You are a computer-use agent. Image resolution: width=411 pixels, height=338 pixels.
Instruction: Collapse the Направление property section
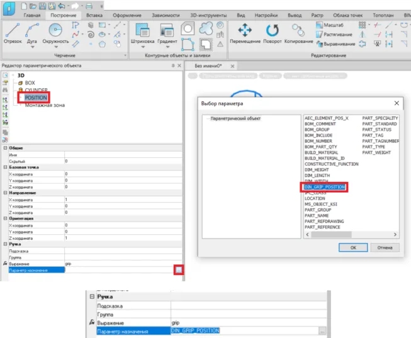5,193
